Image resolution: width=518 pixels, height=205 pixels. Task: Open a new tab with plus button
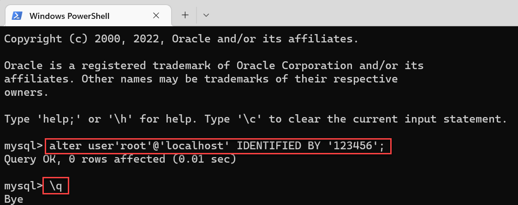185,15
